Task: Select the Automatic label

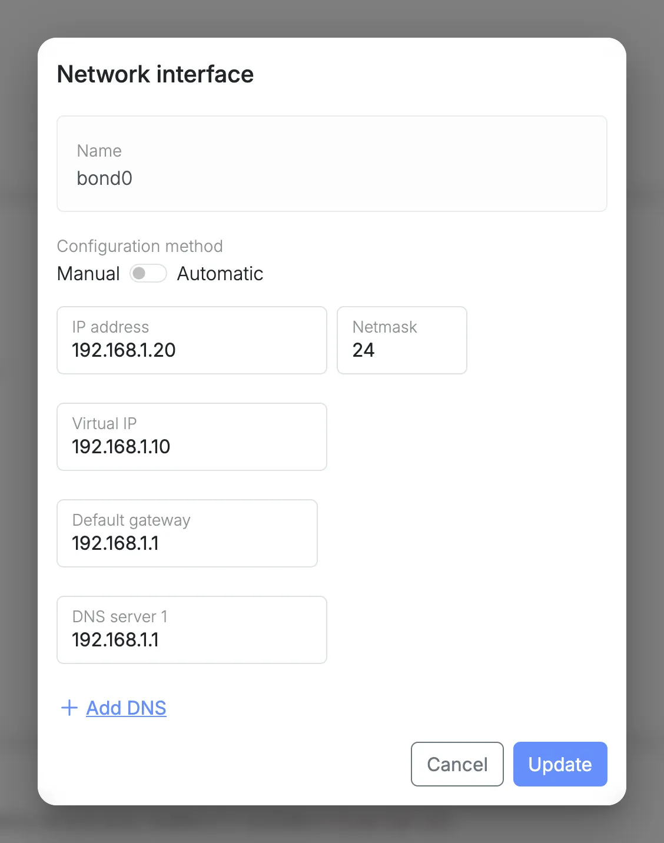Action: pyautogui.click(x=220, y=274)
